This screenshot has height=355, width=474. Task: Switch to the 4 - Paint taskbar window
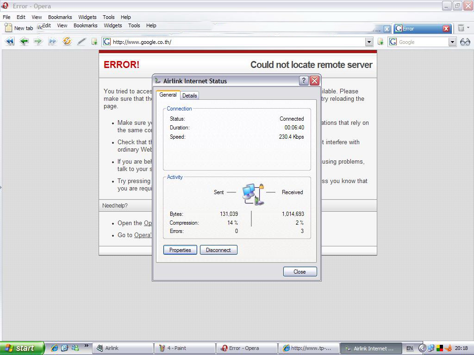click(x=185, y=348)
